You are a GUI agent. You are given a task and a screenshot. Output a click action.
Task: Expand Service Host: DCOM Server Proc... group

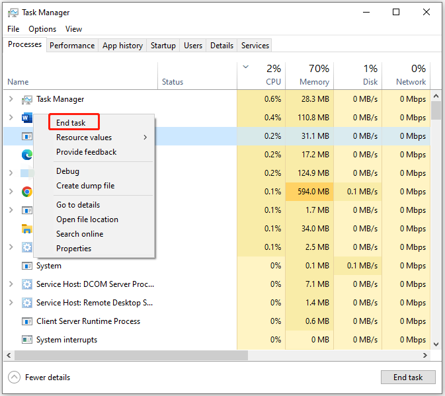(11, 284)
